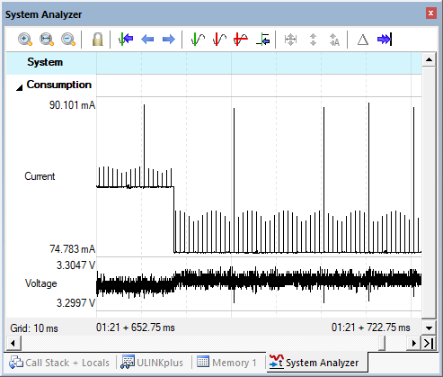
Task: Click the Zoom In magnifier icon
Action: click(25, 40)
